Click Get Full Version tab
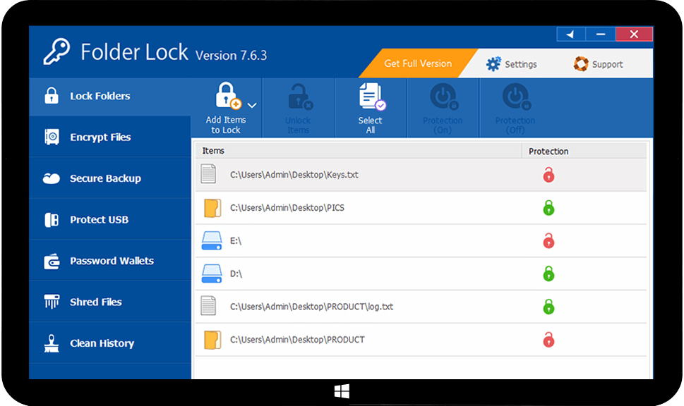Screen dimensions: 684x406 [417, 63]
